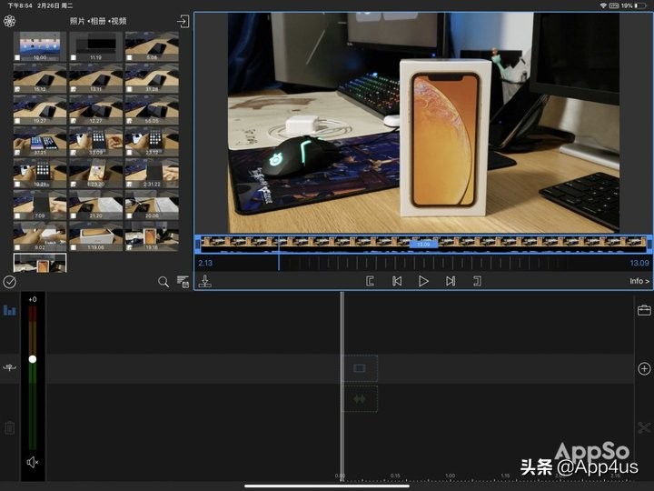Select the 15.12 video thumbnail
Viewport: 654px width, 491px height.
40,78
